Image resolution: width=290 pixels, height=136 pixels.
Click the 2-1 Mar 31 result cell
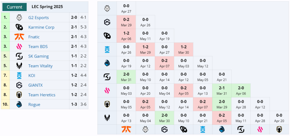[x=222, y=91]
